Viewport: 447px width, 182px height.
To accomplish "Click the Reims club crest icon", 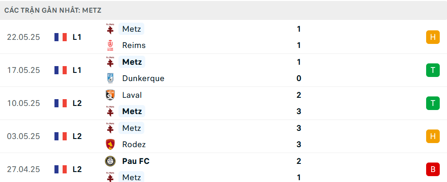I will [x=110, y=45].
